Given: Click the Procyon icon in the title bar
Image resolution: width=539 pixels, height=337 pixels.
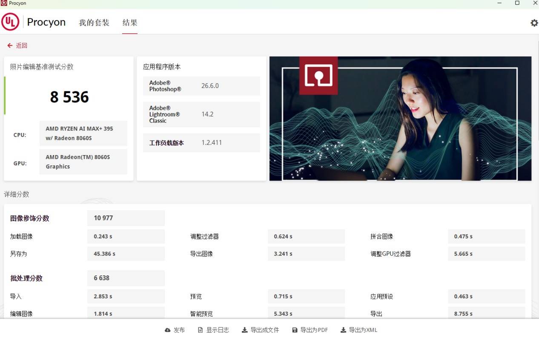Looking at the screenshot, I should [x=4, y=3].
